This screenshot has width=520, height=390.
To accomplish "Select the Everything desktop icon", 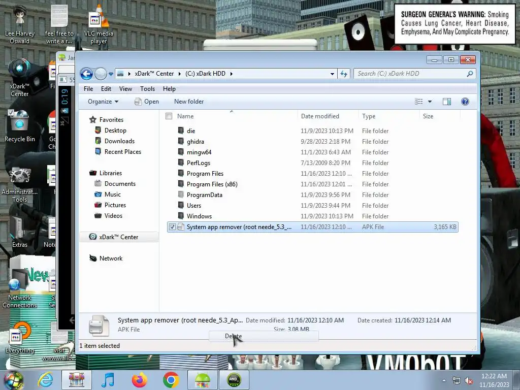I will pos(20,338).
